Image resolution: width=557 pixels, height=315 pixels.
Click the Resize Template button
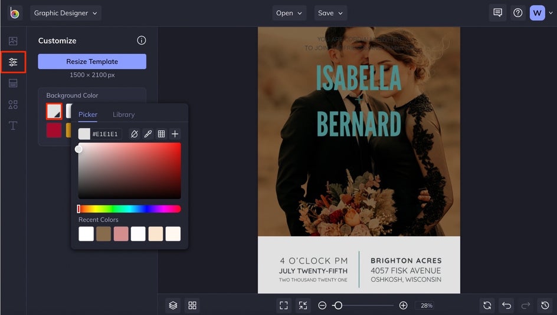pyautogui.click(x=92, y=62)
